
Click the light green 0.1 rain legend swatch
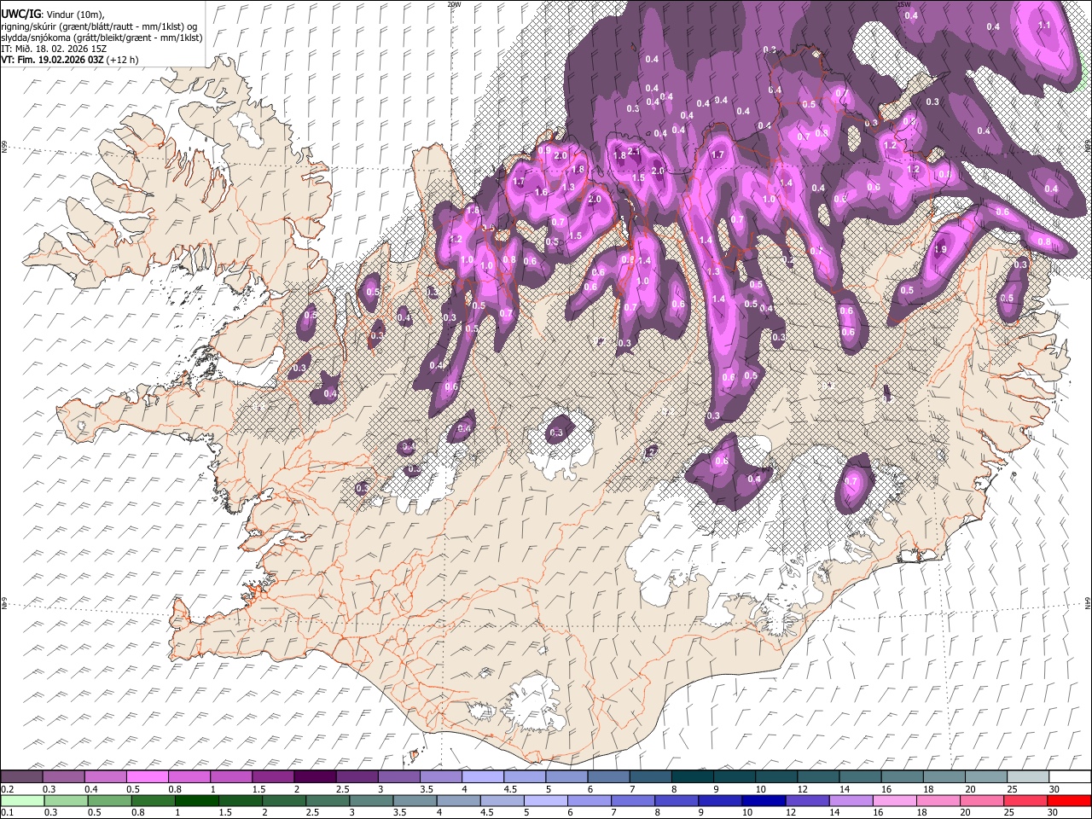(x=22, y=800)
